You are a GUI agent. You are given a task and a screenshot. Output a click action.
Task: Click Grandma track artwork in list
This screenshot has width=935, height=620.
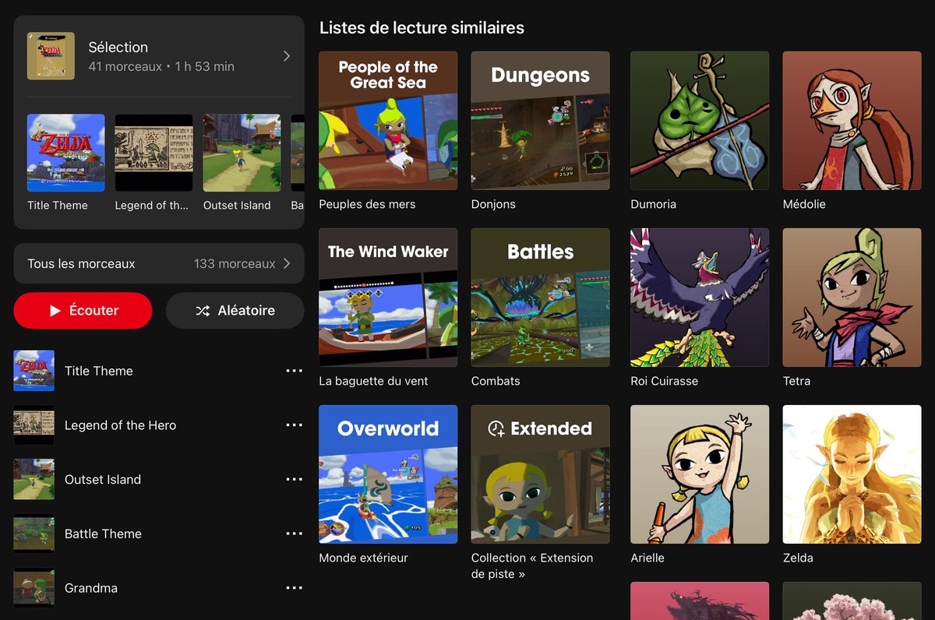point(34,588)
